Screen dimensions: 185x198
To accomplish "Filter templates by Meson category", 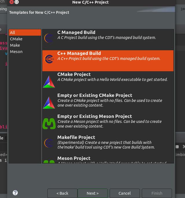I will coord(16,52).
